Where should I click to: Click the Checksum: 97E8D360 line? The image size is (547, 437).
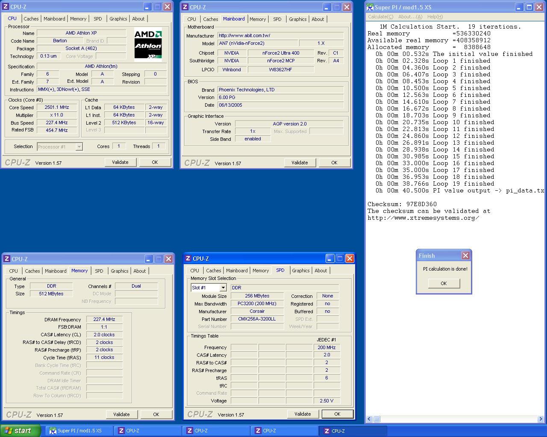402,204
